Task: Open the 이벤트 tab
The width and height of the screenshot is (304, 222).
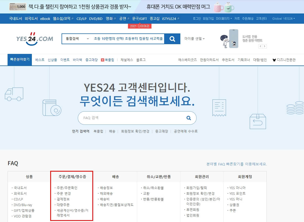Action: (65, 60)
